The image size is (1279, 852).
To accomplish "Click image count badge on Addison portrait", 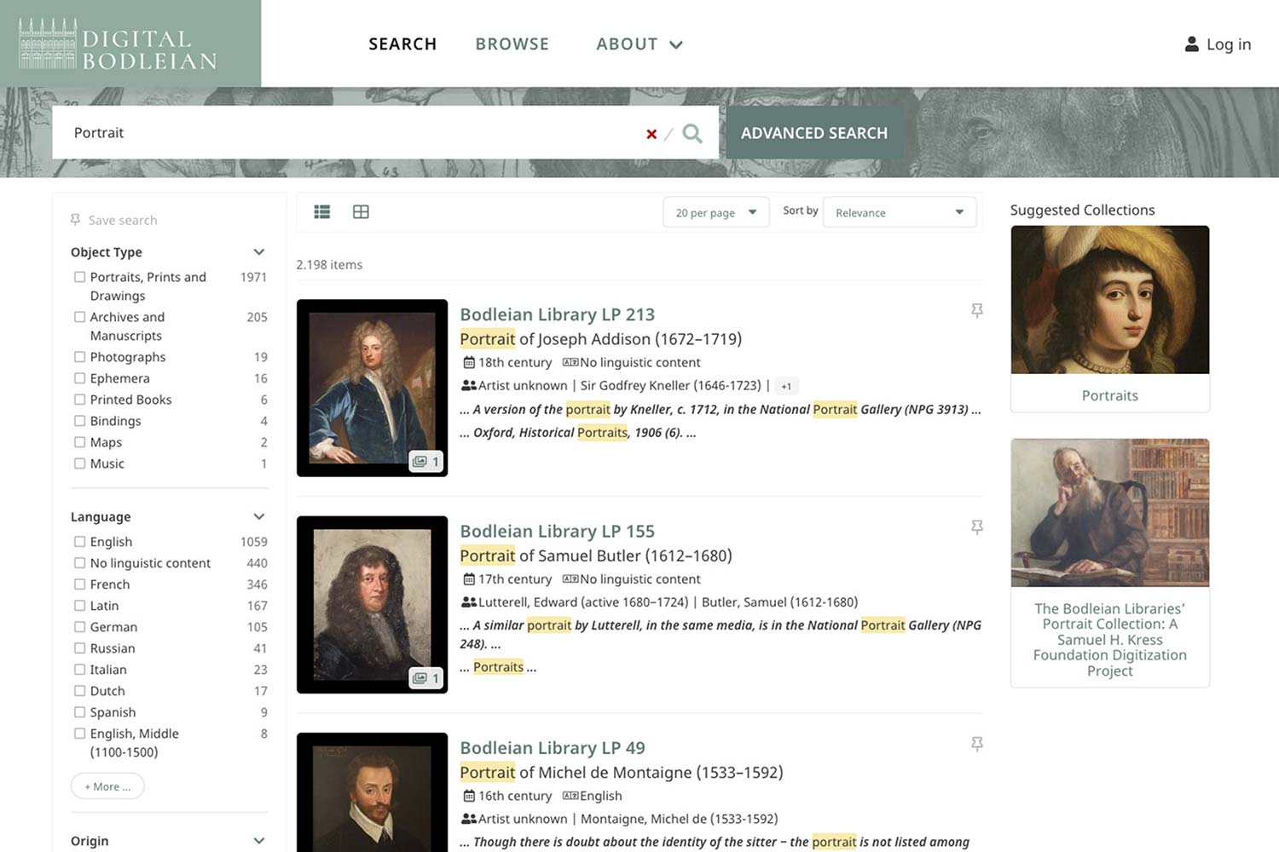I will point(425,462).
